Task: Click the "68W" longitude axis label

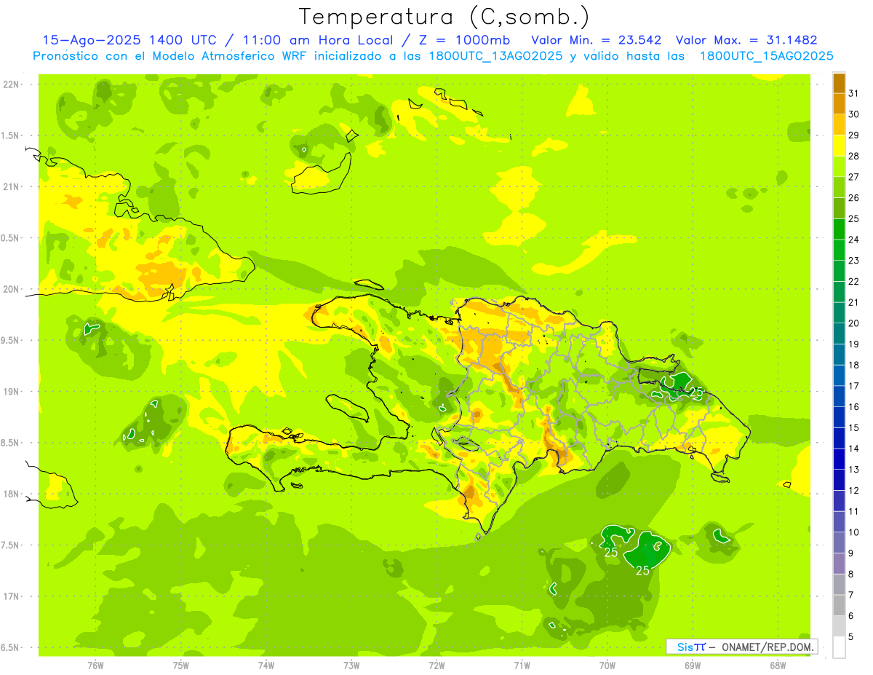Action: [778, 666]
